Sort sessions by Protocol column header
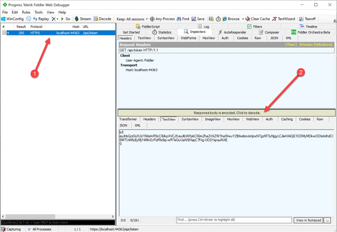The image size is (337, 232). click(36, 27)
